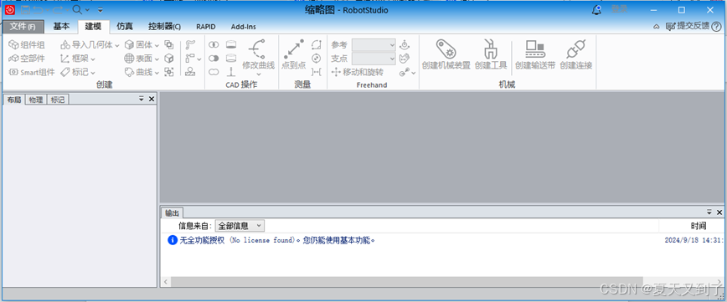This screenshot has width=727, height=302.
Task: Open the help question mark icon
Action: point(716,27)
